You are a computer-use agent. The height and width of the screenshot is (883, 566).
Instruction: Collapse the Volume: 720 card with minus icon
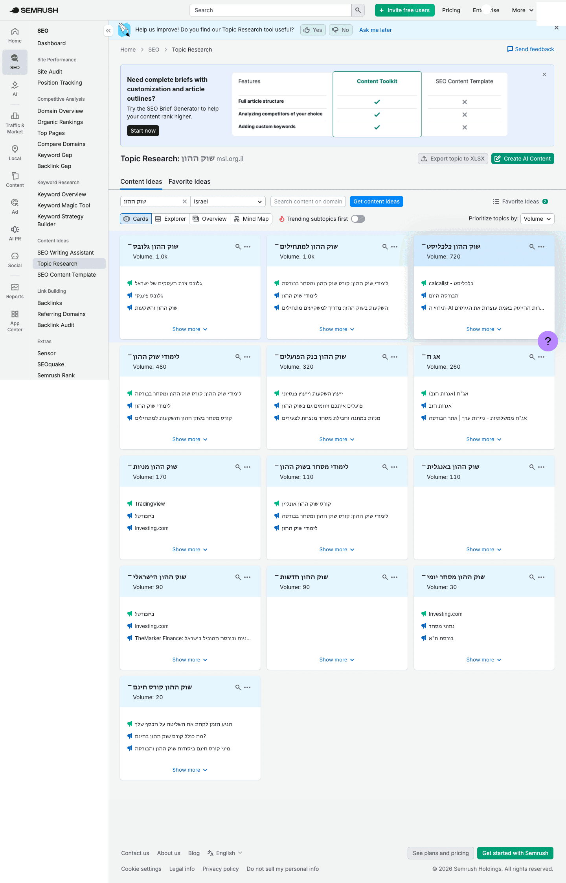coord(423,246)
